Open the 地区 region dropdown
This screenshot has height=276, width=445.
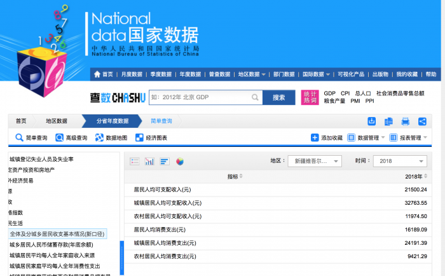coord(315,161)
